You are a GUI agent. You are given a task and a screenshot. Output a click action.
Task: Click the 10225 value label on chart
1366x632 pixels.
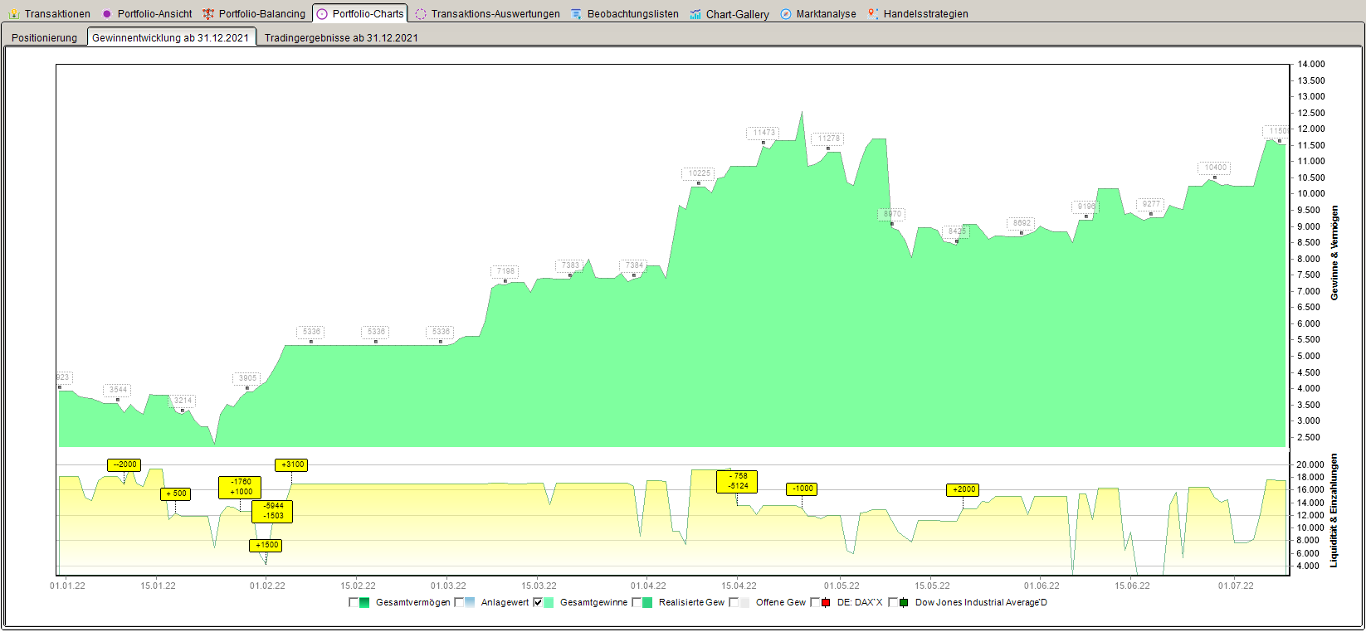699,173
